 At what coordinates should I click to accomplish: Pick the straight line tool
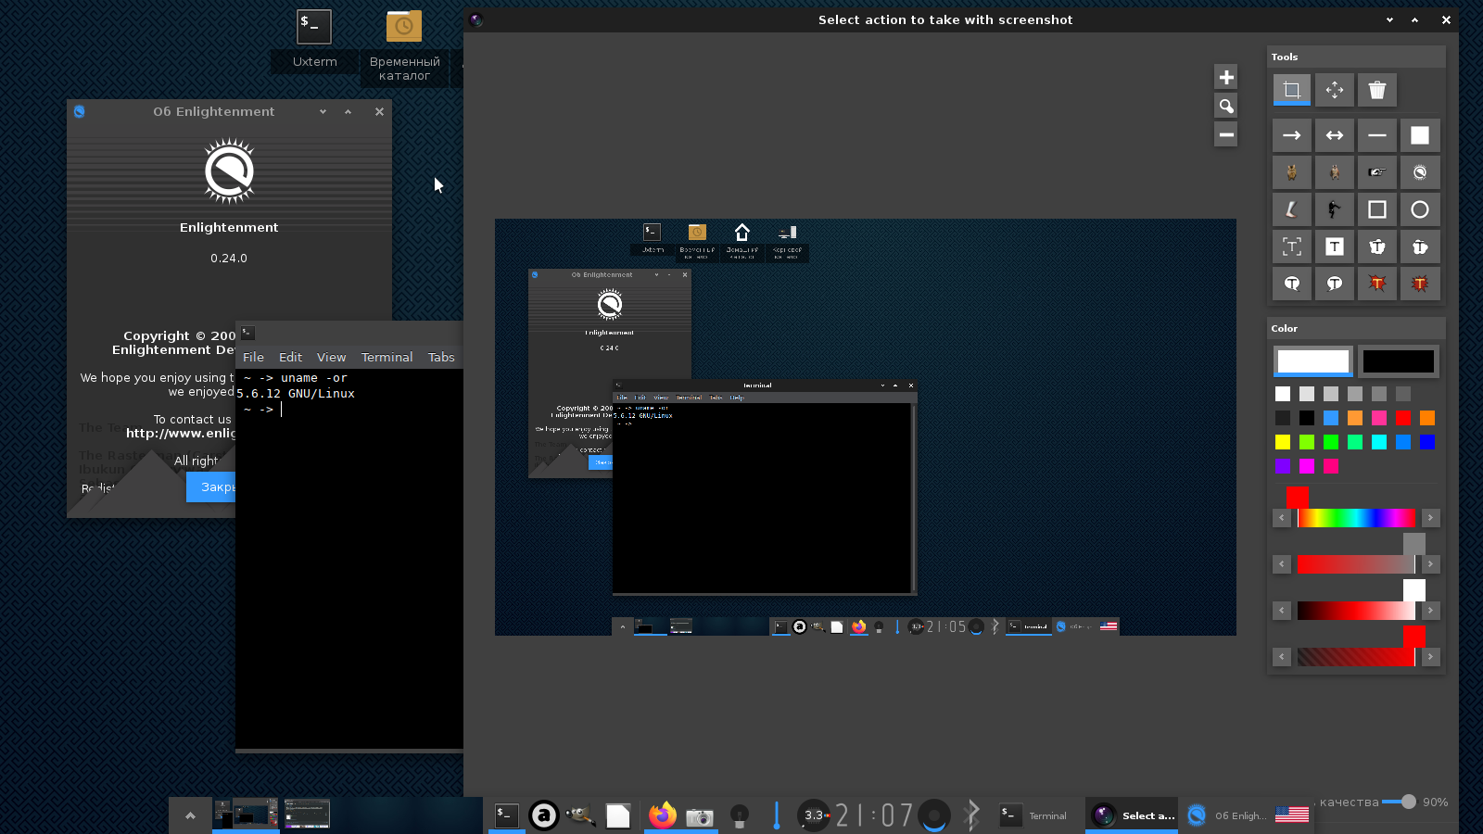(x=1376, y=135)
